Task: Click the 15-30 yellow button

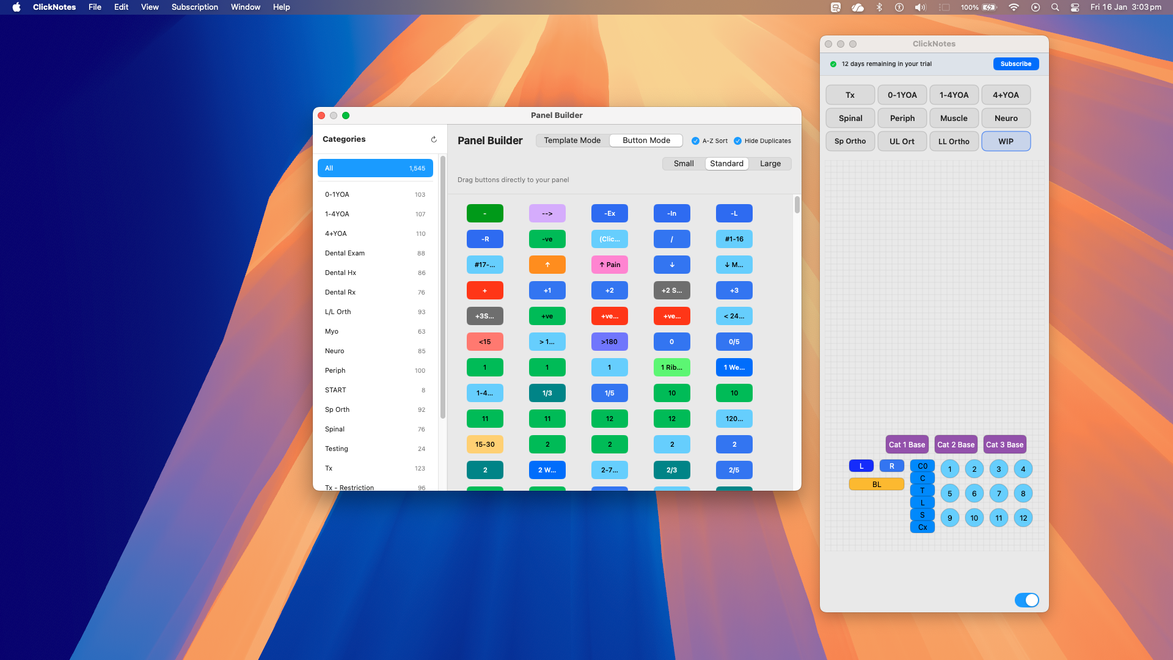Action: tap(485, 444)
